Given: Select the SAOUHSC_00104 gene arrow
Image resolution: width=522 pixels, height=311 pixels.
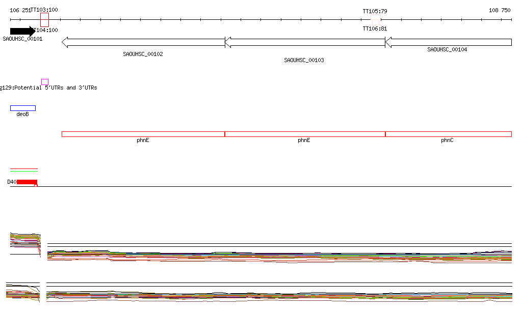Looking at the screenshot, I should 449,42.
